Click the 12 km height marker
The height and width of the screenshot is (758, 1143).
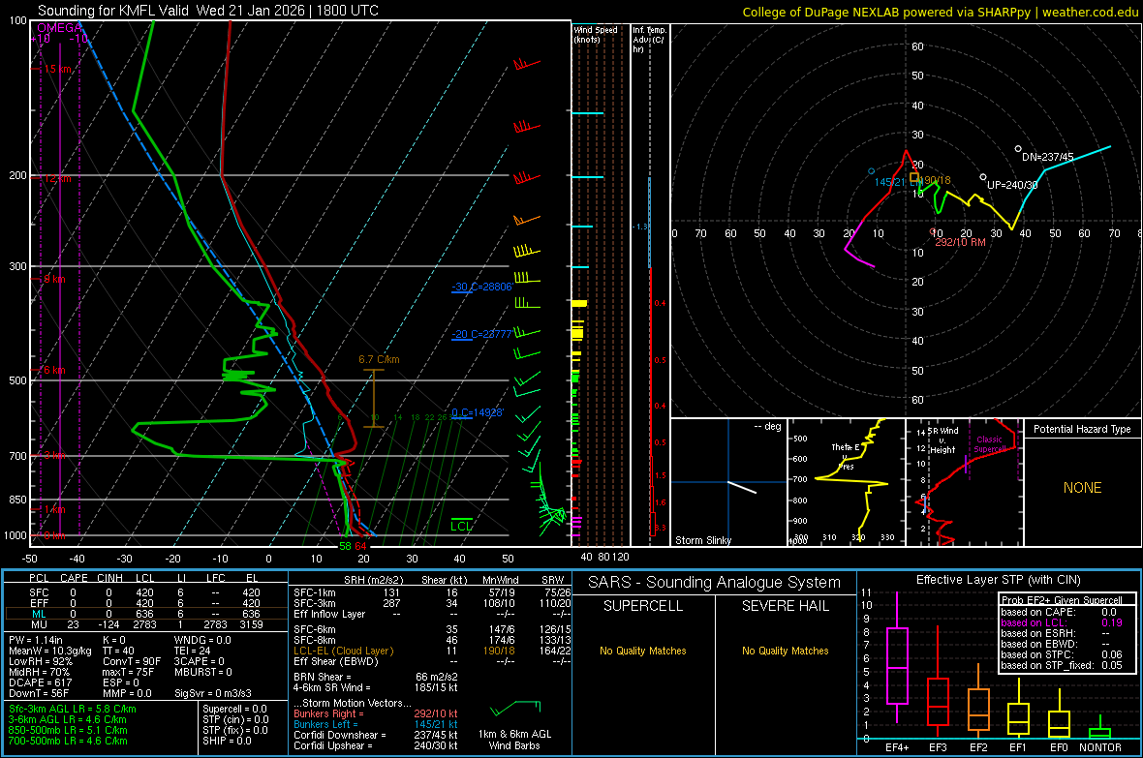(57, 178)
